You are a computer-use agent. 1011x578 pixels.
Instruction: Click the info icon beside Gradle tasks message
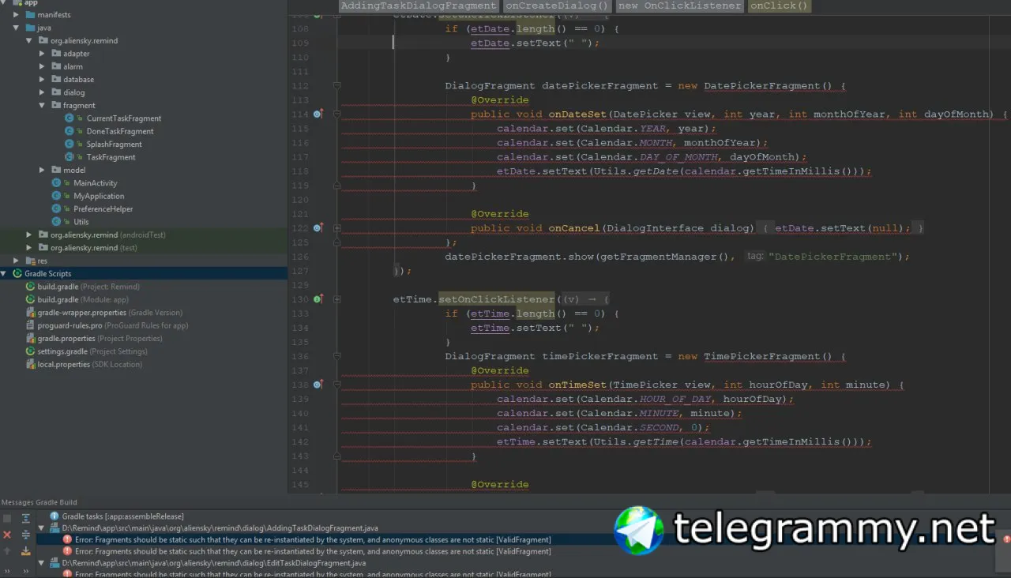54,516
